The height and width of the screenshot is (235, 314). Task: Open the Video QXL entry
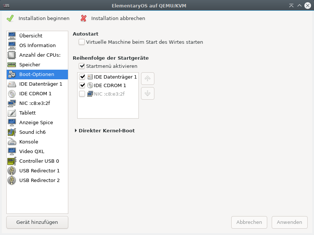tap(37, 151)
